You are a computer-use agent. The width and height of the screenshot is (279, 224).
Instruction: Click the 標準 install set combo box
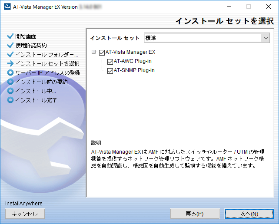[207, 38]
